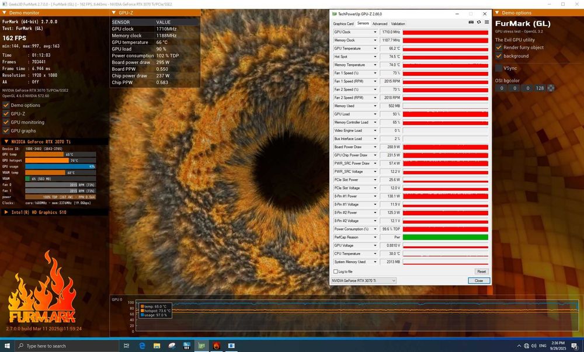The image size is (584, 352).
Task: Open File Explorer from the taskbar
Action: [x=157, y=346]
